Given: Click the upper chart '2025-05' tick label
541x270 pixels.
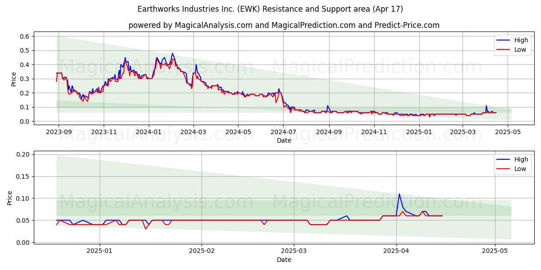Looking at the screenshot, I should tap(508, 132).
